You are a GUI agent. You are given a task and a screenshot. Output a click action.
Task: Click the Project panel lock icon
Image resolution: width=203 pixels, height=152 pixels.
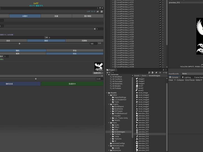(163, 70)
